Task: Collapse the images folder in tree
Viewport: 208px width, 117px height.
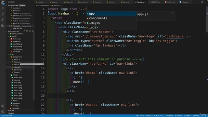Action: 16,75
